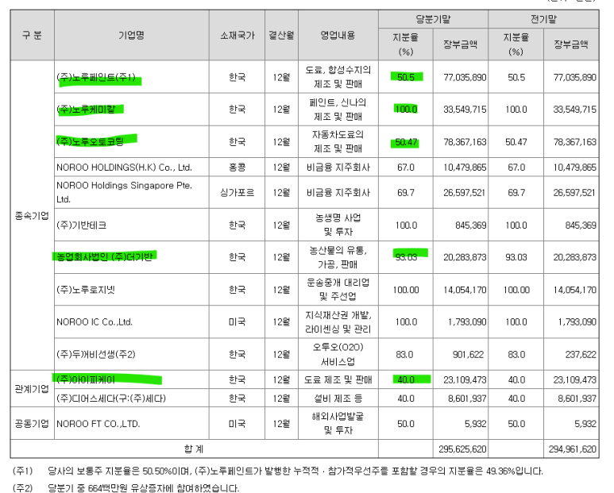614x493 pixels.
Task: Click the 소재국가 column header
Action: (x=237, y=35)
